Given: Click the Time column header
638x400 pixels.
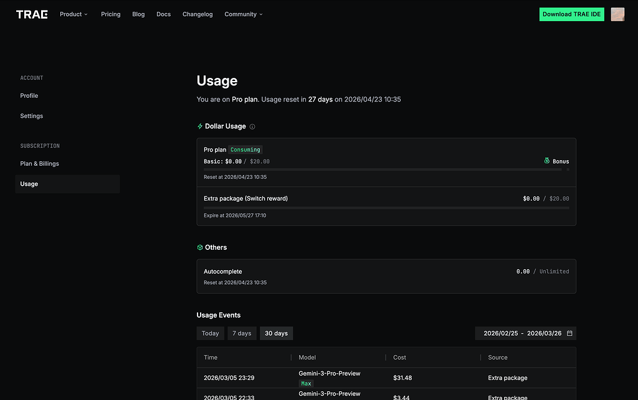Looking at the screenshot, I should (211, 357).
